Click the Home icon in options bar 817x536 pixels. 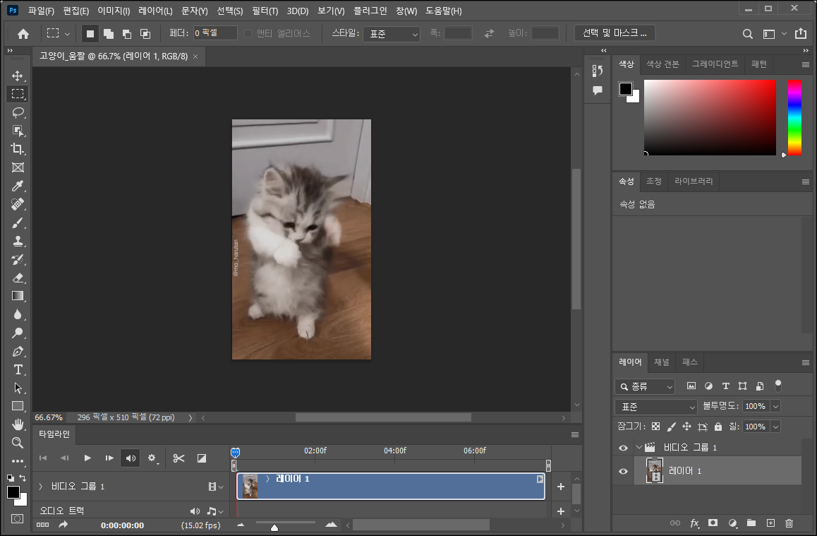point(23,34)
